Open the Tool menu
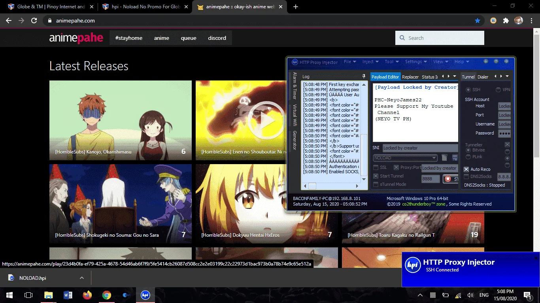 392,62
